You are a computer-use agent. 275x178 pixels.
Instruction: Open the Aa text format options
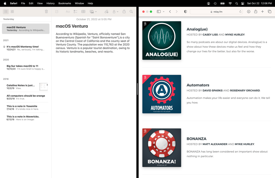[x=68, y=11]
